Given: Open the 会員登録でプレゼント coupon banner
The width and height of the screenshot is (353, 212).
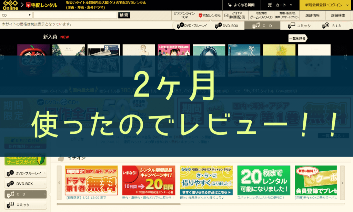Looking at the screenshot, I should click(x=316, y=181).
